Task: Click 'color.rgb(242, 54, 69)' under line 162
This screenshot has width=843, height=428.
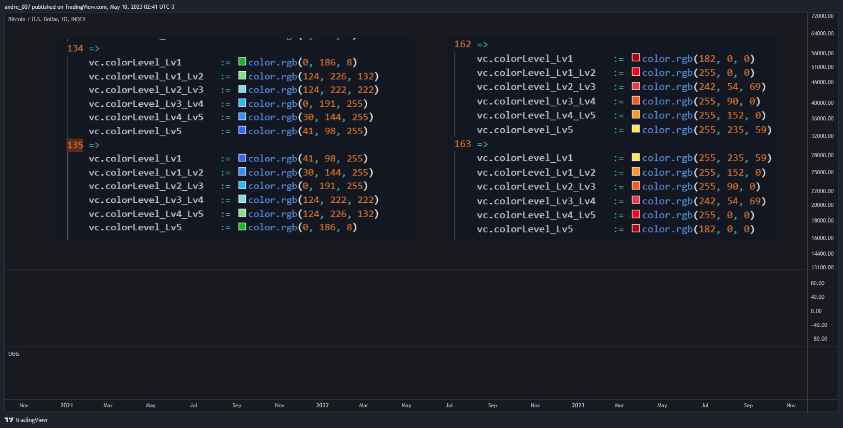Action: pos(704,87)
